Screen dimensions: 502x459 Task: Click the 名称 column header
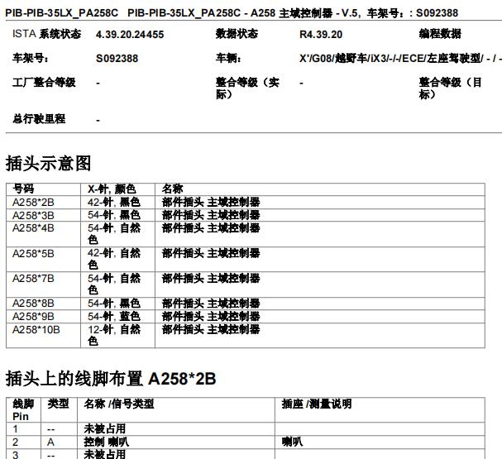tap(172, 189)
